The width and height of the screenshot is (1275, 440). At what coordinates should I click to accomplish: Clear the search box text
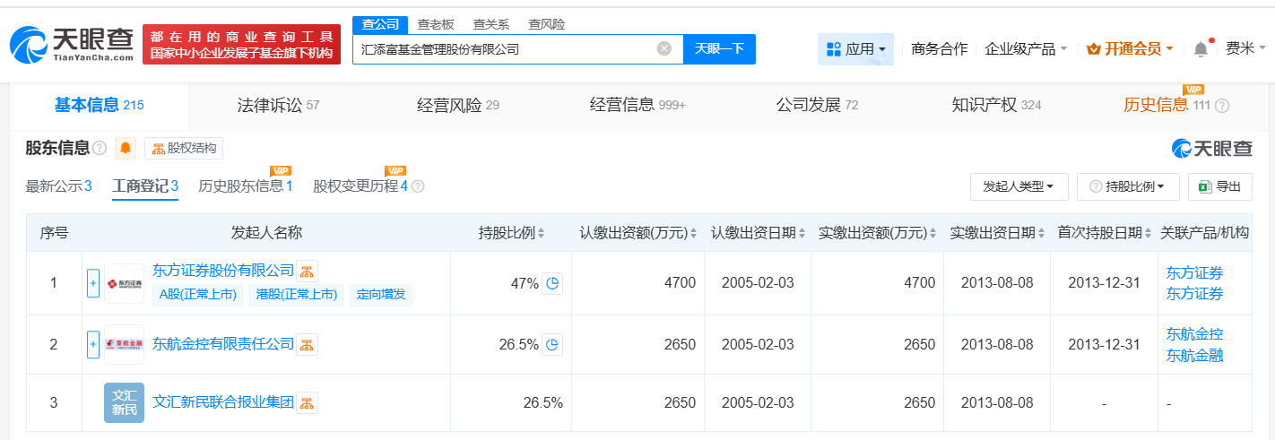tap(664, 49)
